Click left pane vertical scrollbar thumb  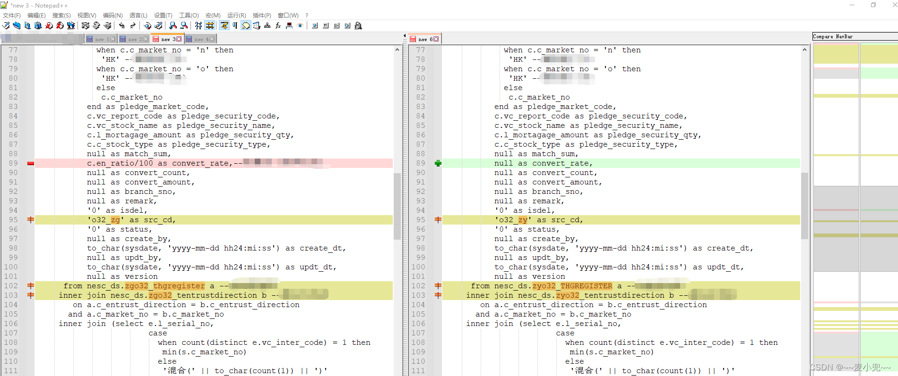click(397, 206)
